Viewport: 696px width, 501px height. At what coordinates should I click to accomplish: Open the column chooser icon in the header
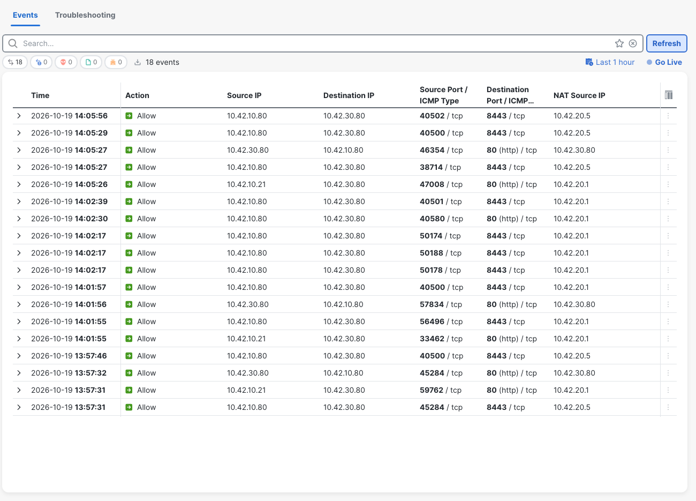[669, 95]
